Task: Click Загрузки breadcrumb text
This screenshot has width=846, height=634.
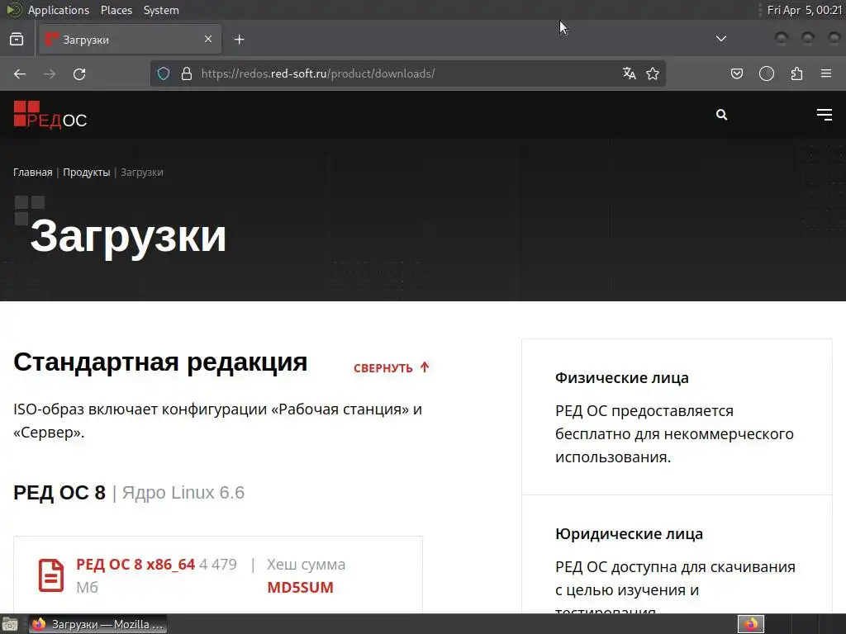Action: coord(142,173)
